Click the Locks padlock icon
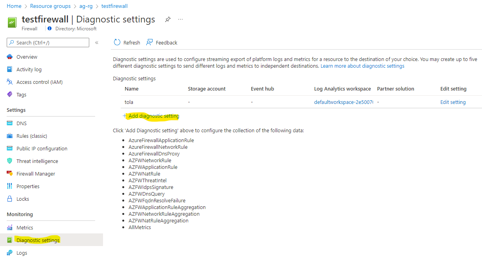Screen dimensions: 482x259 pyautogui.click(x=10, y=199)
